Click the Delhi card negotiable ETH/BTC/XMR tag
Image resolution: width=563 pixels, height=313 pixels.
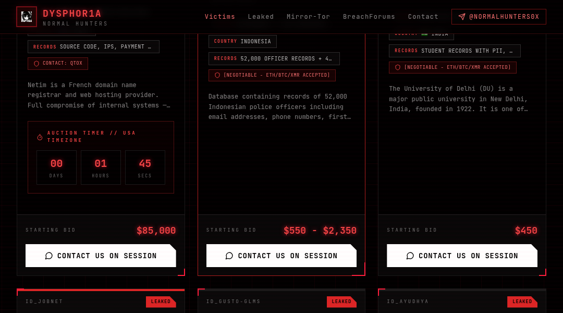(x=453, y=67)
